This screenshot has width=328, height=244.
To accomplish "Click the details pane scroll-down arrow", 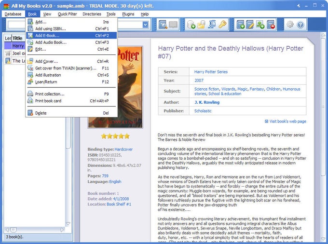I will tap(323, 239).
